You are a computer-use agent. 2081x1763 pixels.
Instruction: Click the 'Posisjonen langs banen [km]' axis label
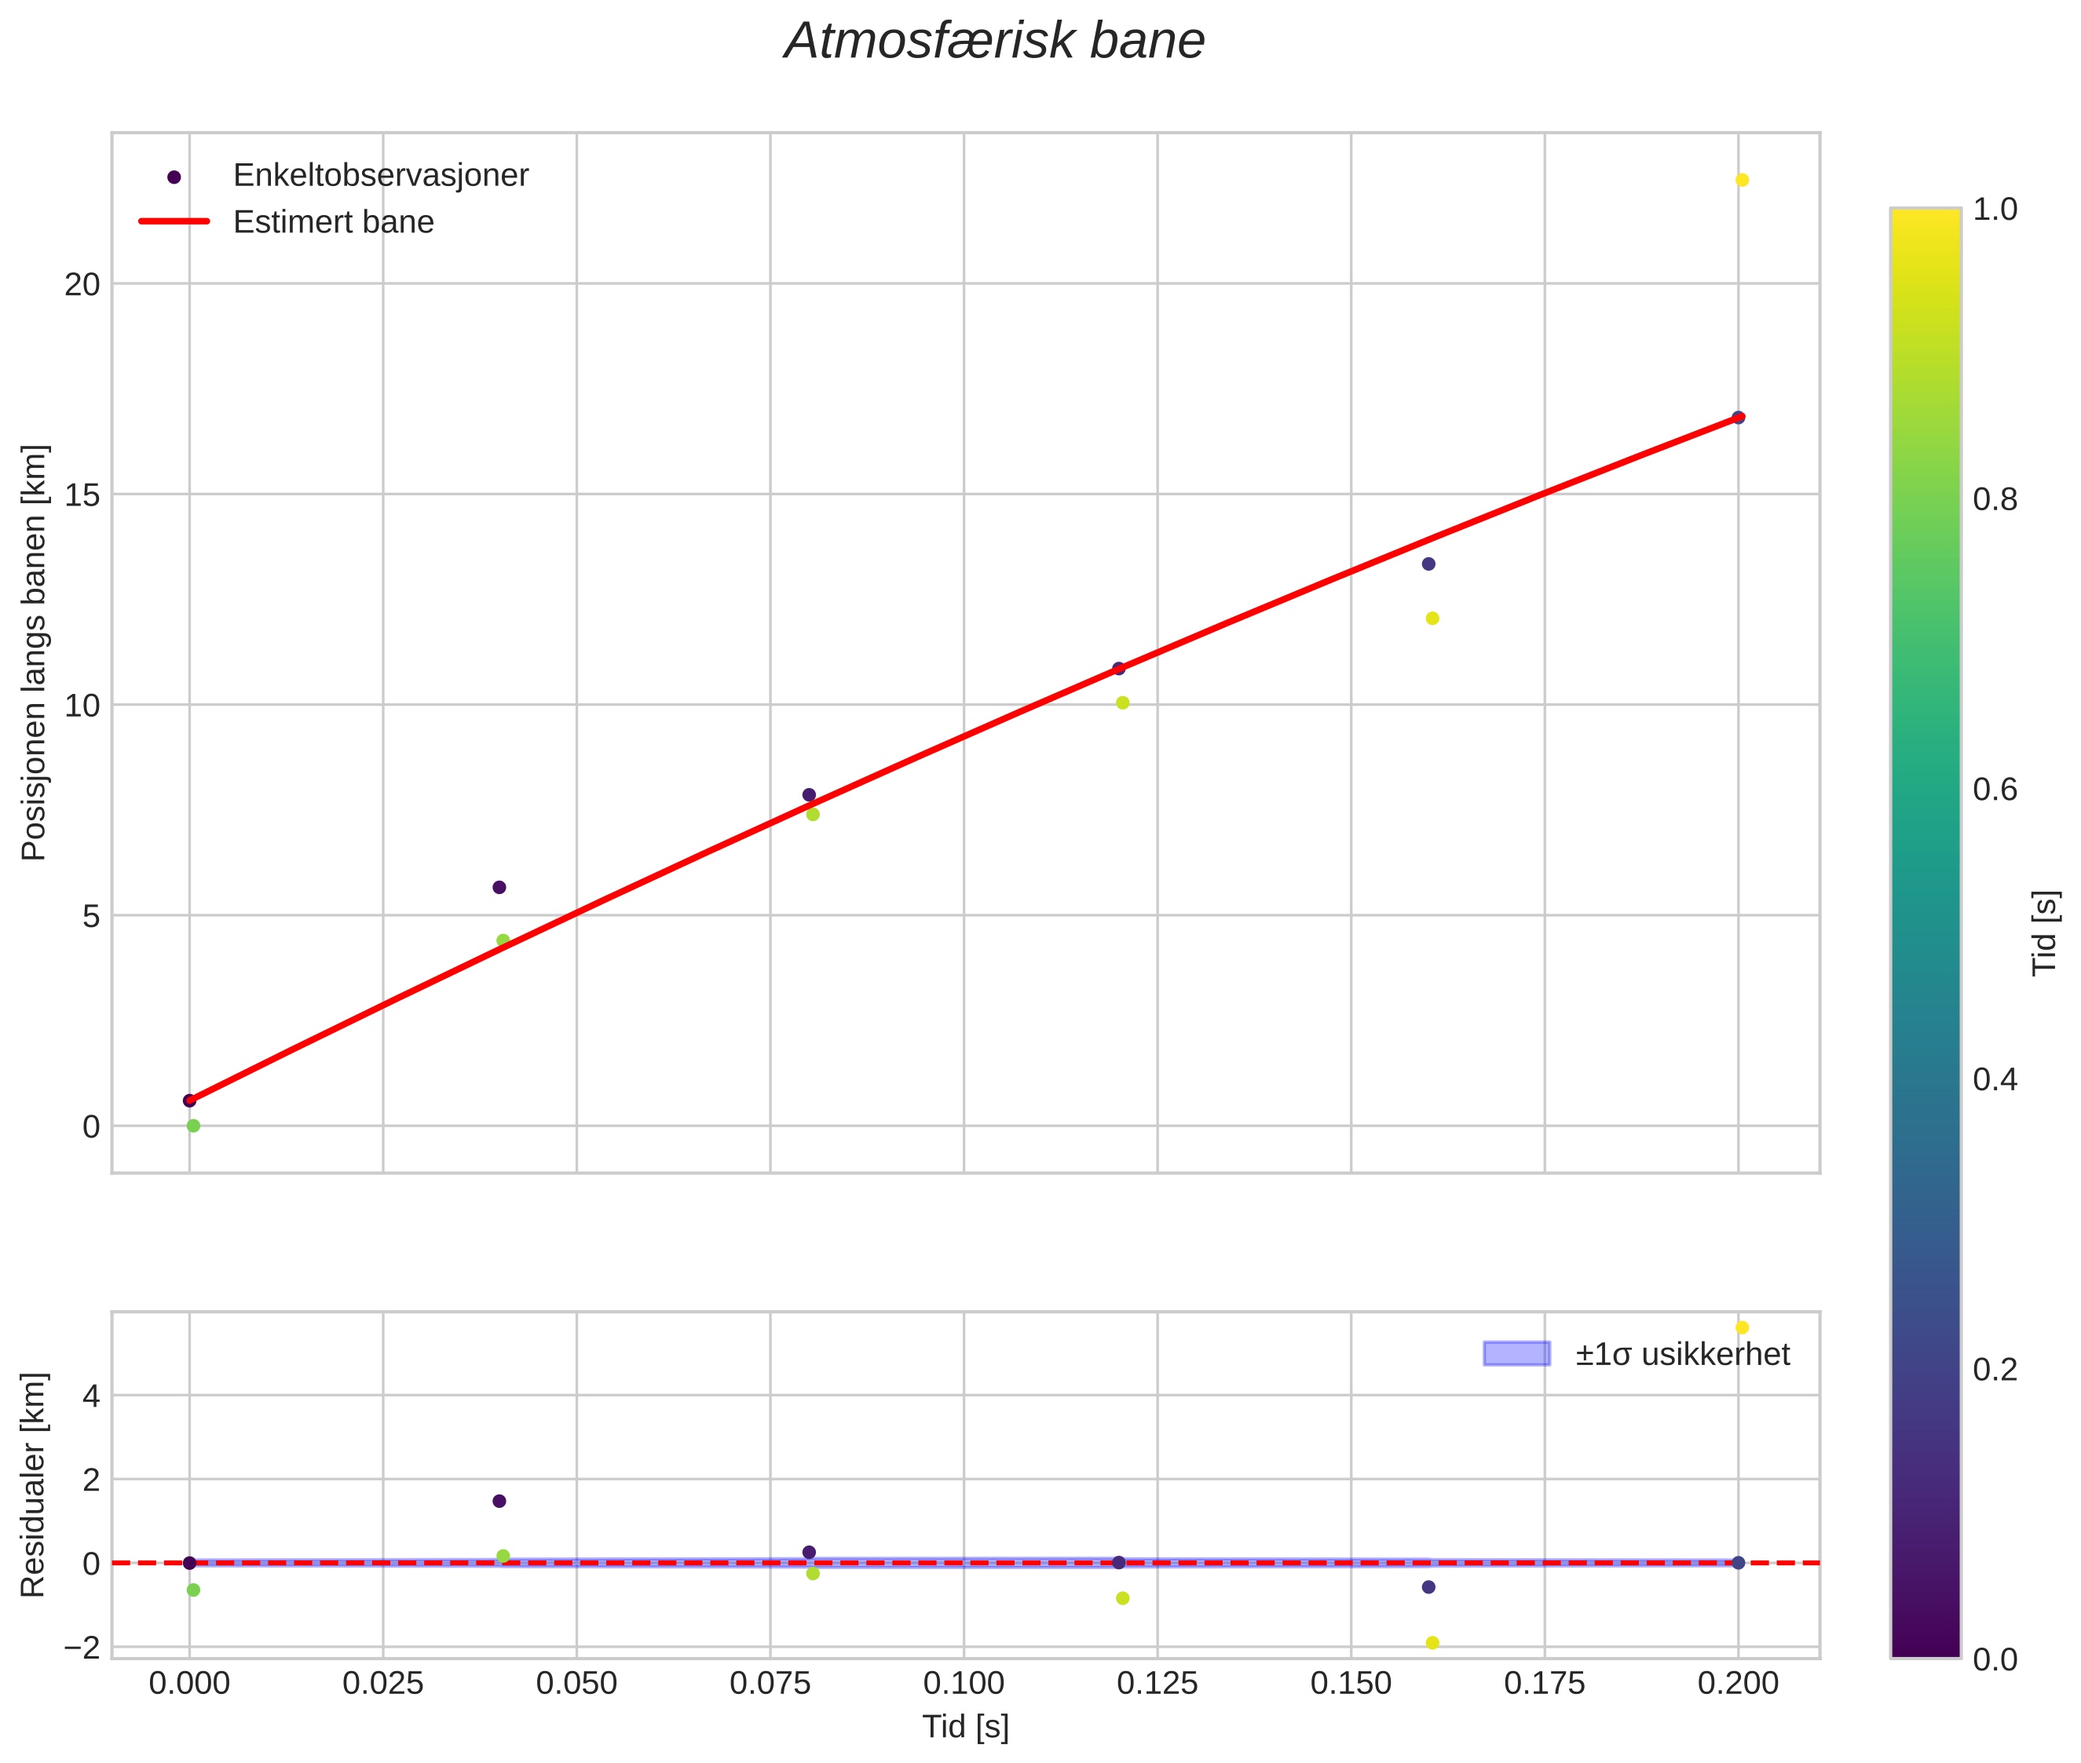(33, 652)
